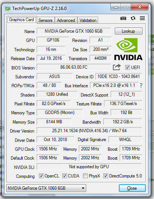Click the Technology field 16 nm

coord(51,49)
